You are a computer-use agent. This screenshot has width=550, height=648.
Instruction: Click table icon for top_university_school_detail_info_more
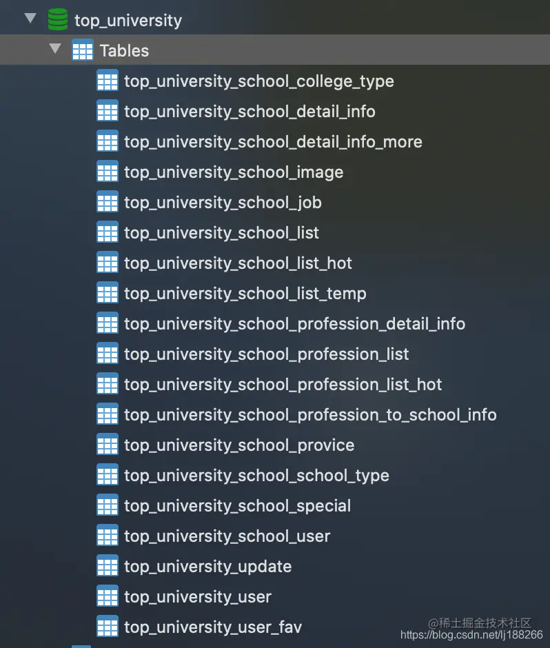point(108,141)
